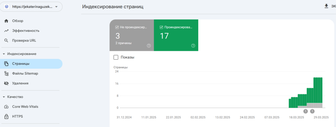Click the 2 причины text
Image resolution: width=336 pixels, height=127 pixels.
pyautogui.click(x=123, y=43)
